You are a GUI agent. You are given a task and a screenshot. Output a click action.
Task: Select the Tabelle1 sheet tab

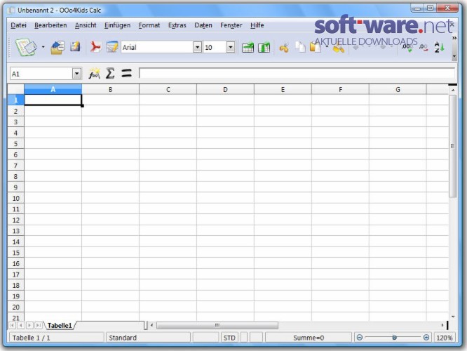[x=60, y=325]
